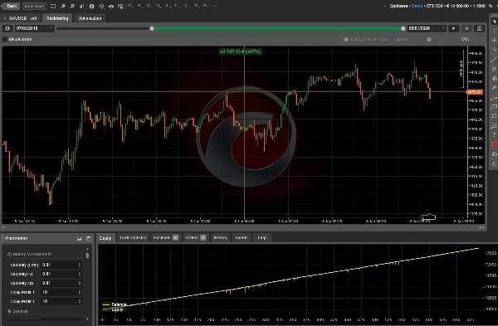
Task: Click the Balance legend entry
Action: (115, 304)
